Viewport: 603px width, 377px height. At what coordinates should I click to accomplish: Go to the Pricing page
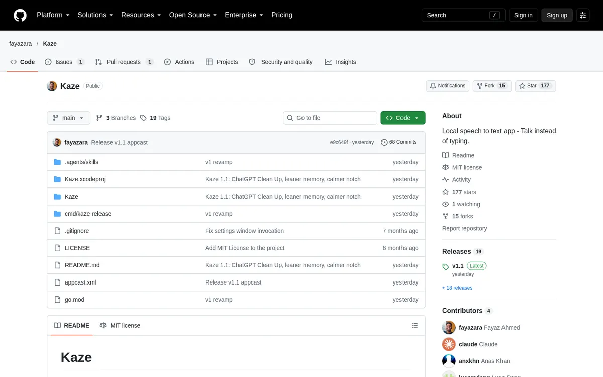point(282,15)
